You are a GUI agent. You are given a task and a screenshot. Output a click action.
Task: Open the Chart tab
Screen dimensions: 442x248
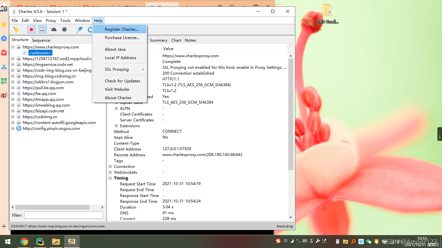coord(176,40)
